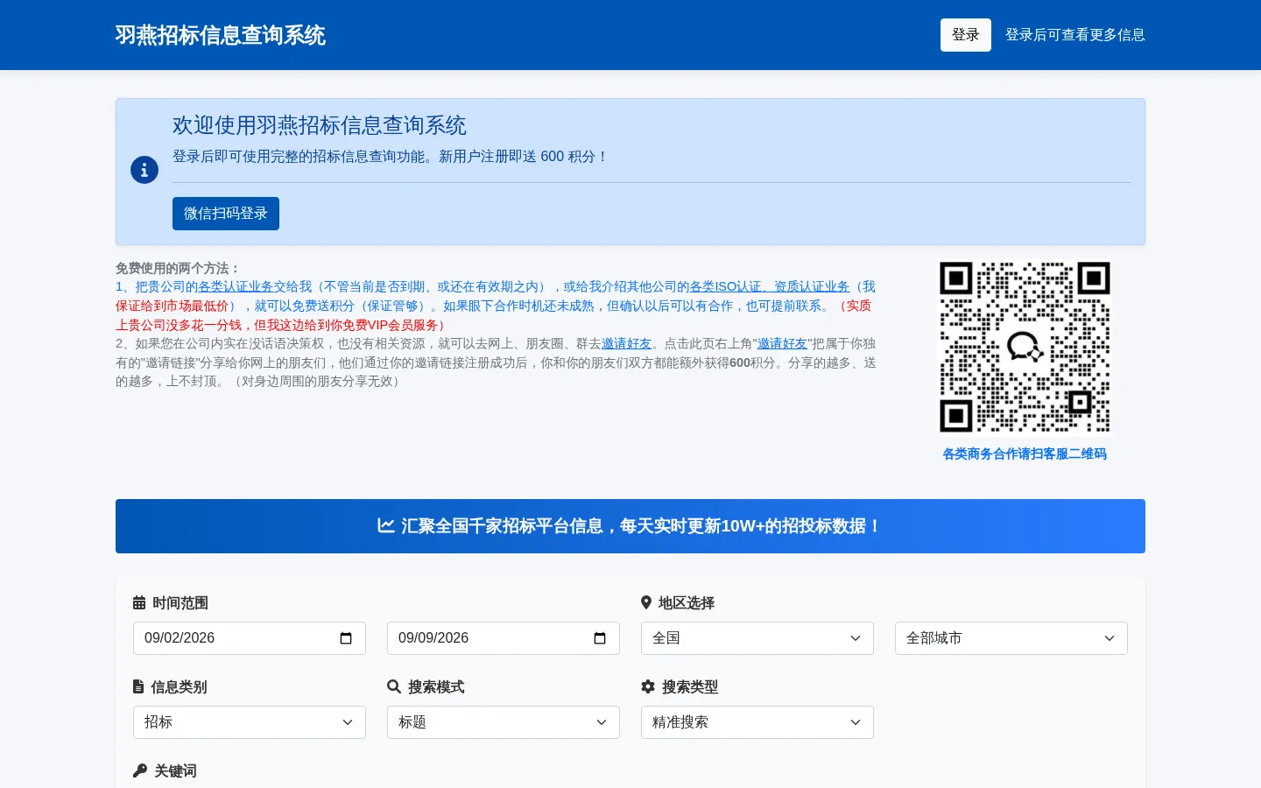Click the heading 欢迎使用羽燕招标信息查询系统
Screen dimensions: 1261x788
(320, 125)
